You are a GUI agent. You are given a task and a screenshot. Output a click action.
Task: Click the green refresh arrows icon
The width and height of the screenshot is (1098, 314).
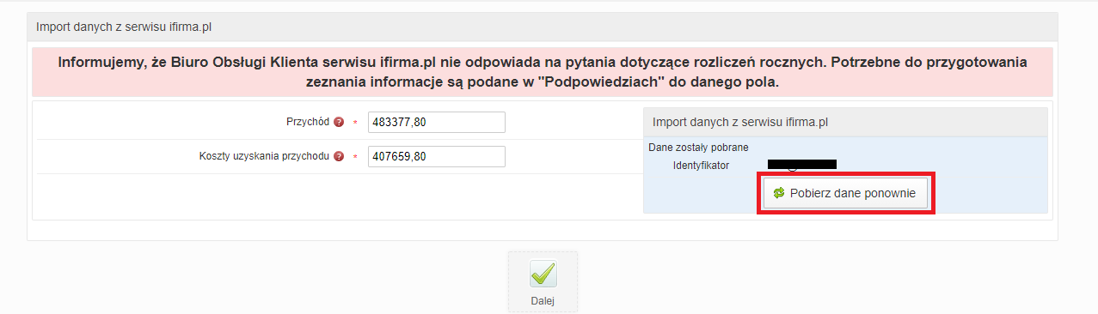(x=779, y=194)
